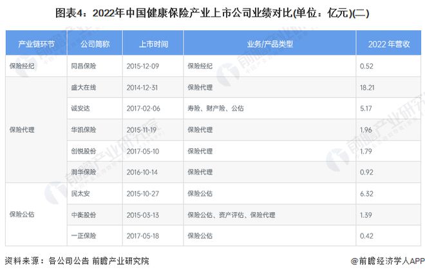Select the revenue value 18.21
The image size is (425, 274).
pos(367,87)
